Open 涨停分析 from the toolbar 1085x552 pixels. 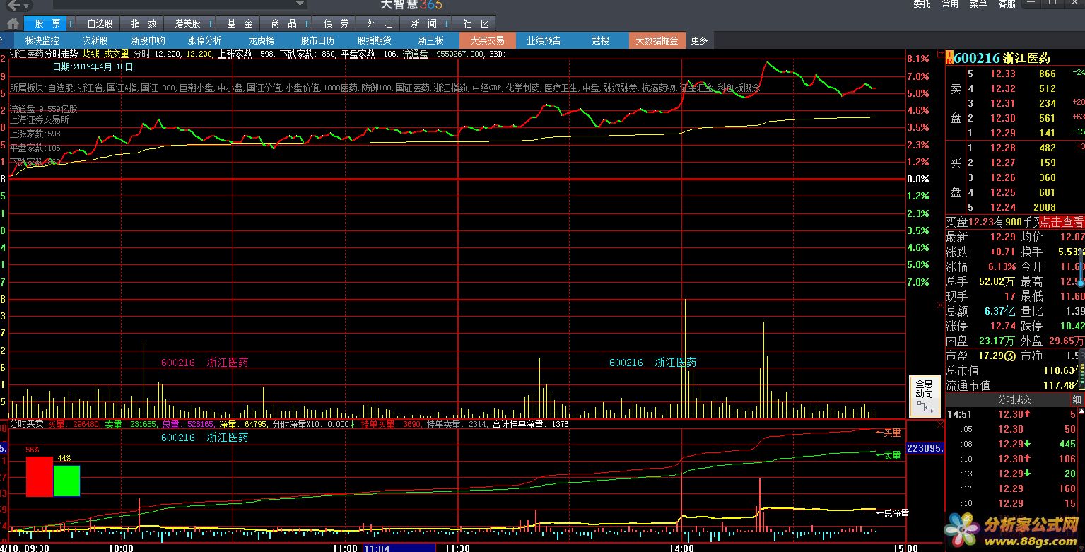tap(204, 40)
